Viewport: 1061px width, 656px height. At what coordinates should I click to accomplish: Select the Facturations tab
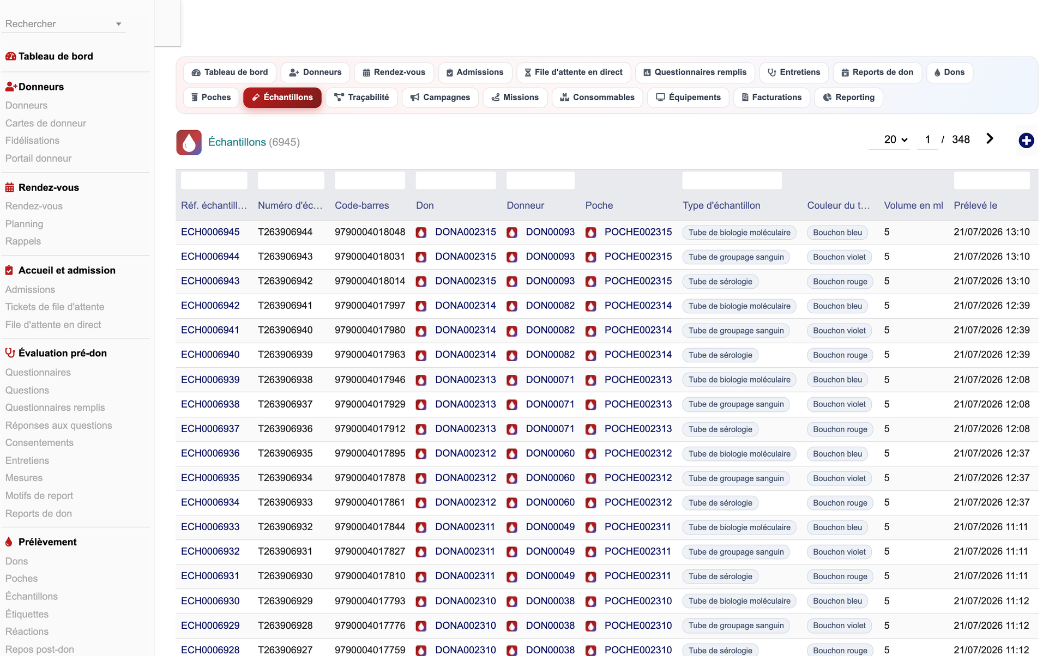771,98
